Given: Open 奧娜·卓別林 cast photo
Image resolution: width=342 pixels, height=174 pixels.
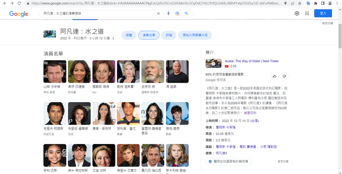Looking at the screenshot, I should 104,114.
